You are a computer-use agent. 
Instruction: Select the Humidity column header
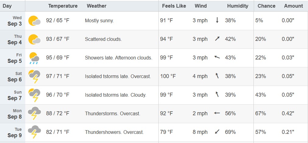coord(238,6)
